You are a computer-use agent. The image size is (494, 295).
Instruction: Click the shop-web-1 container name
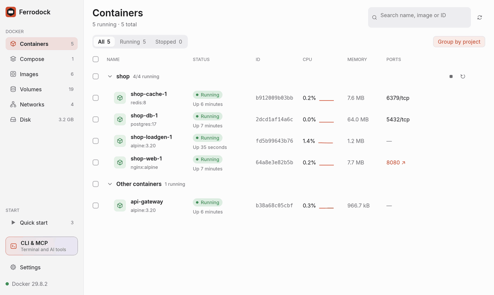tap(146, 159)
